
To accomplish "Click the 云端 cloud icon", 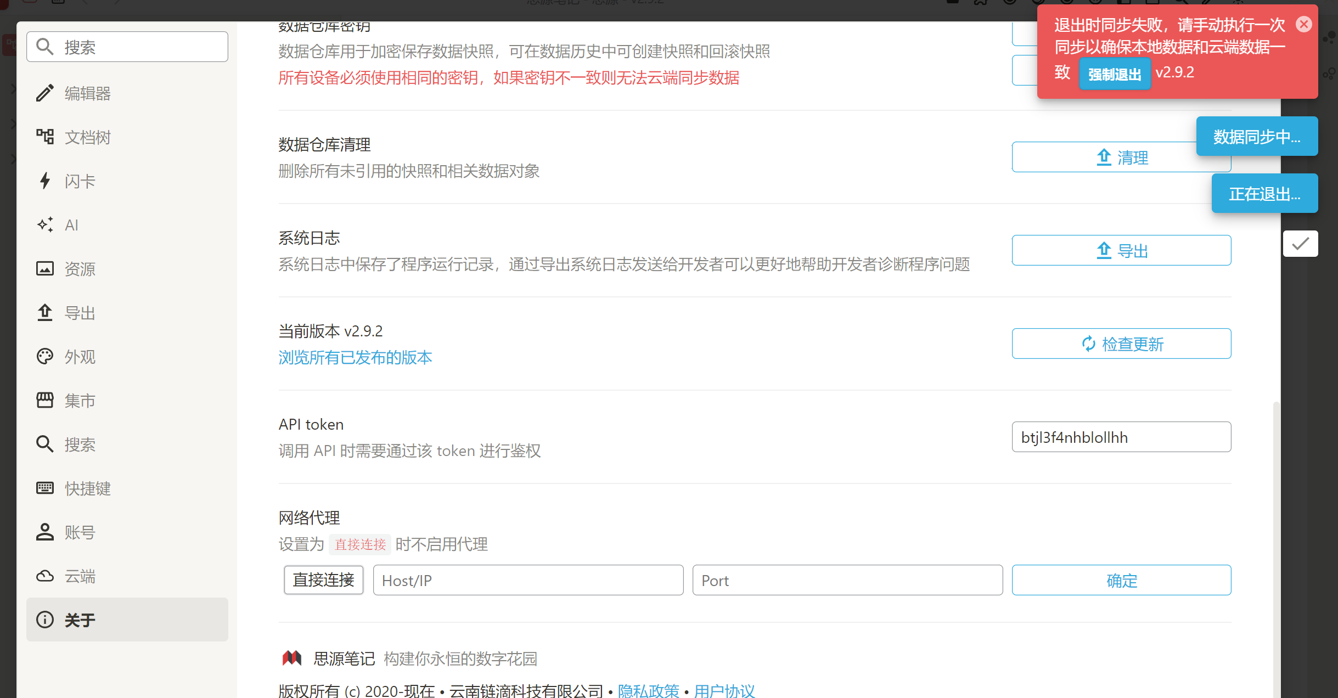I will pyautogui.click(x=45, y=576).
